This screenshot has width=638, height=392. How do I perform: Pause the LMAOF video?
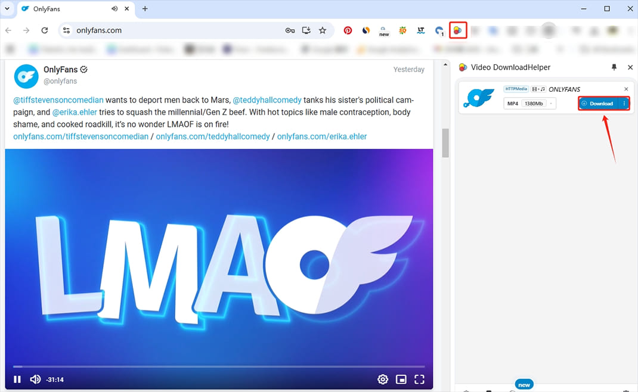coord(17,379)
